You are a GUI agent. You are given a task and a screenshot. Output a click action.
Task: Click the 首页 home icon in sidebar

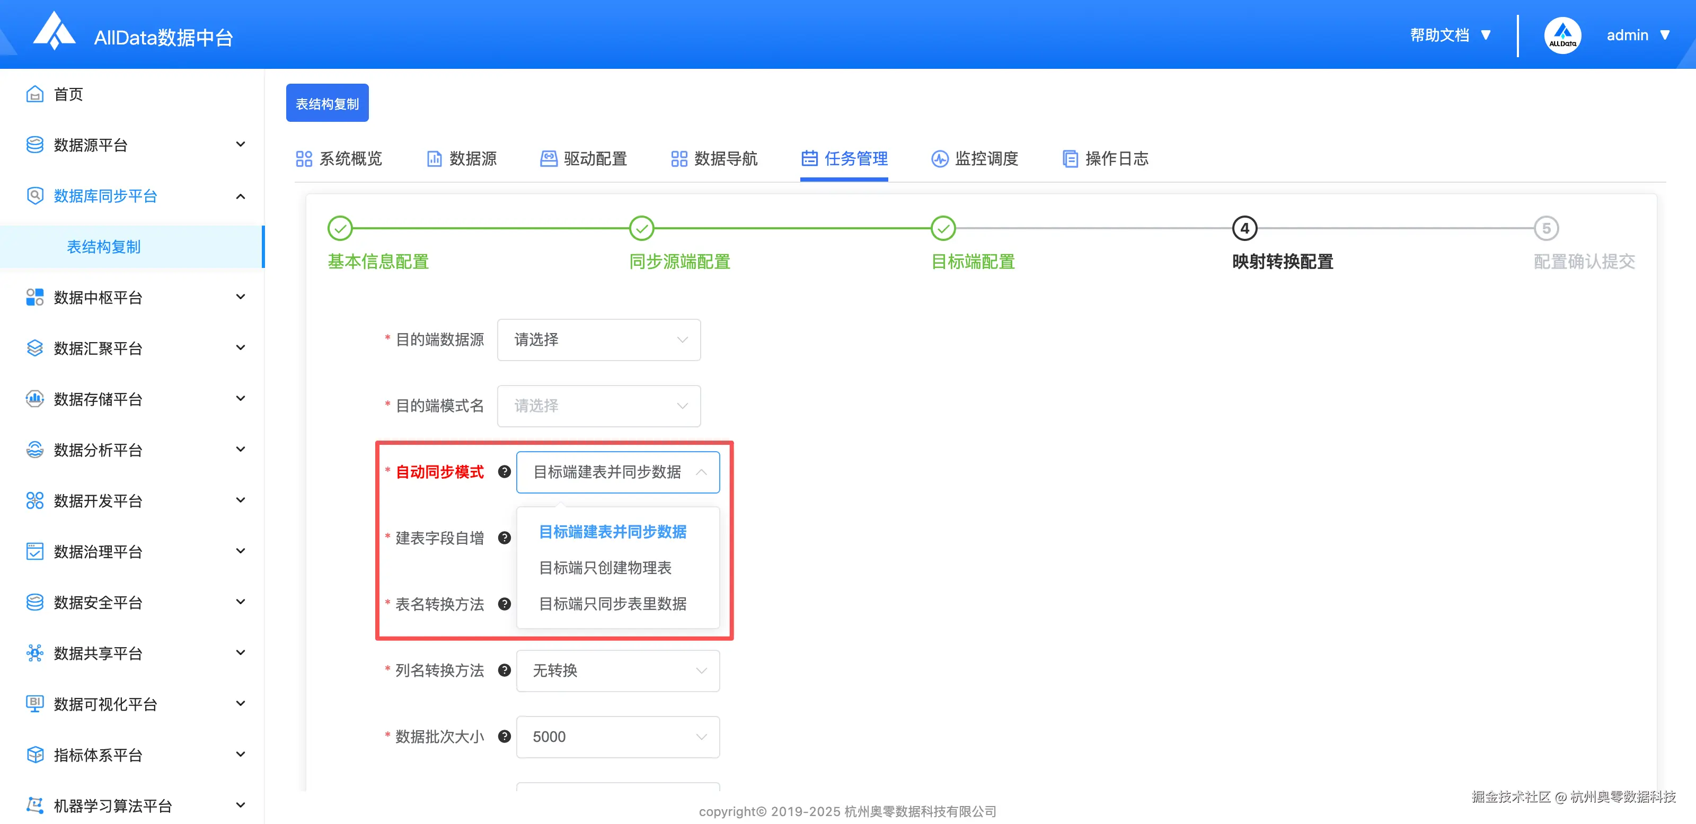[x=36, y=94]
